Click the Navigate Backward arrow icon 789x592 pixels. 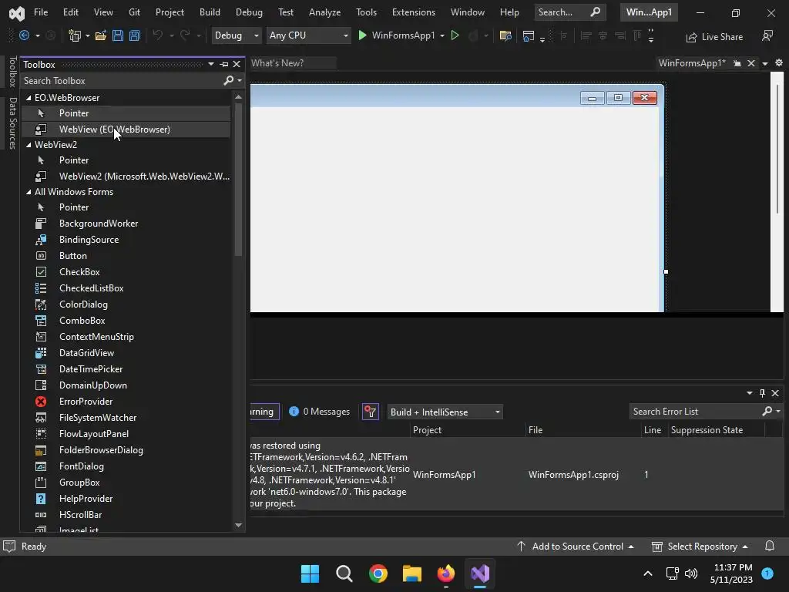click(x=24, y=35)
